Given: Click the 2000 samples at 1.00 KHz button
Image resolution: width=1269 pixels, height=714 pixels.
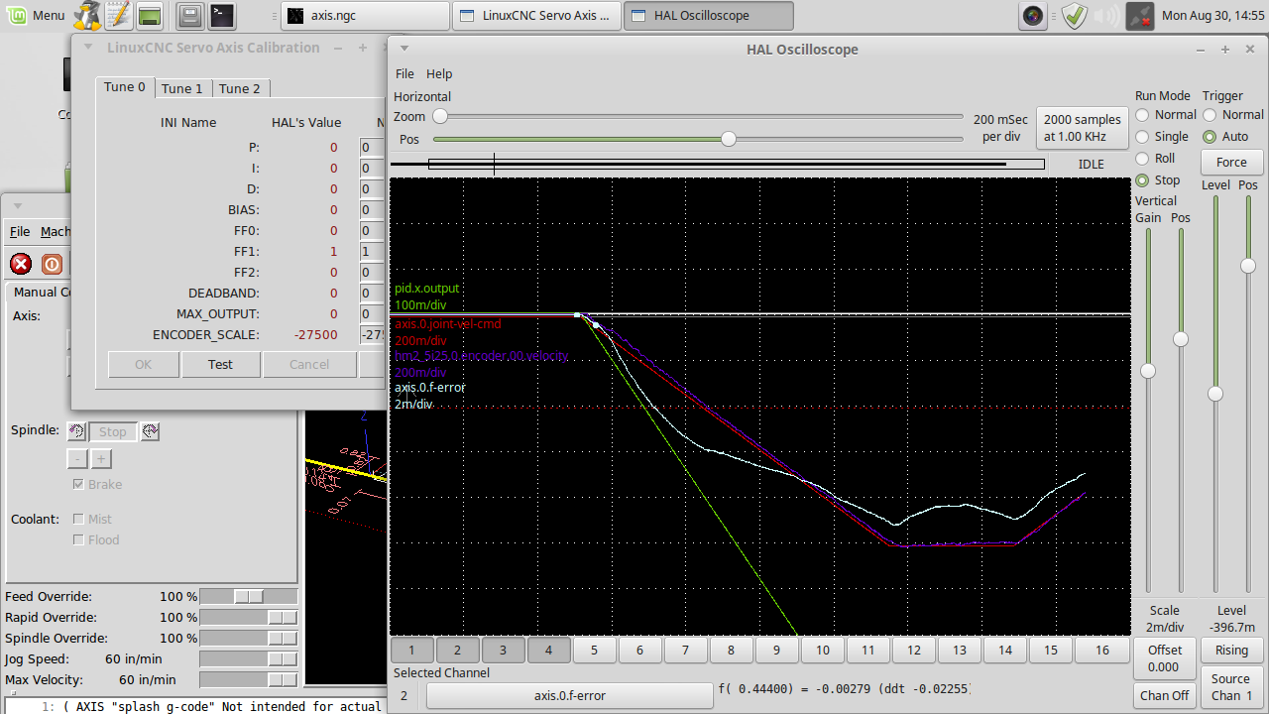Looking at the screenshot, I should pyautogui.click(x=1083, y=128).
